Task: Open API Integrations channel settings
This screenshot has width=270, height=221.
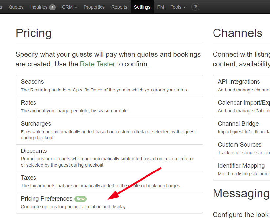Action: (239, 82)
